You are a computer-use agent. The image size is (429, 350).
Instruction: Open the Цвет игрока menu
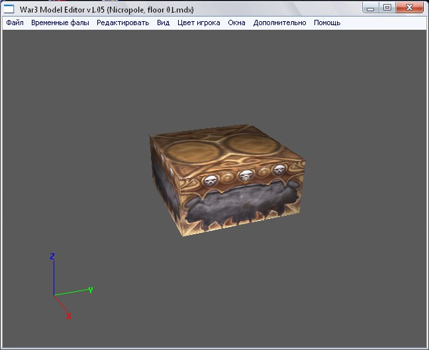pos(199,22)
